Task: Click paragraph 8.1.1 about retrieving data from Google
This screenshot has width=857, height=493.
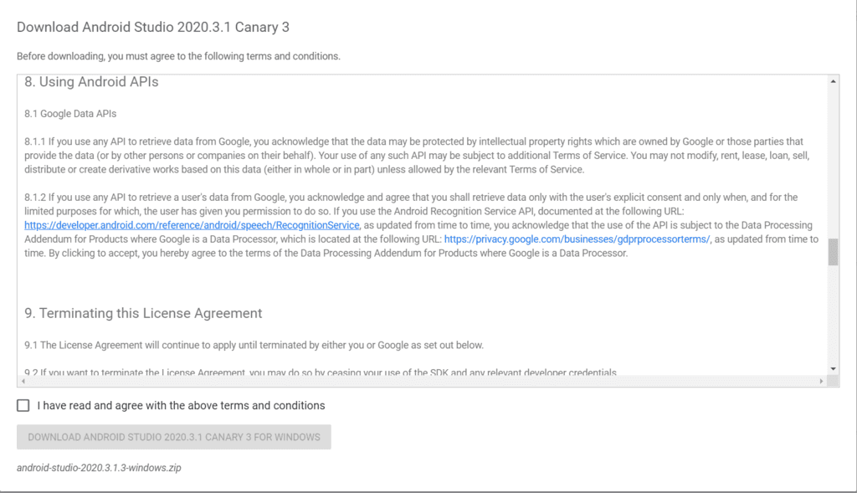Action: pos(417,155)
